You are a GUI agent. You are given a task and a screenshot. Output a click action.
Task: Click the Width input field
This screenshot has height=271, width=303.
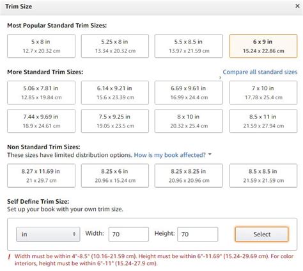pos(128,234)
